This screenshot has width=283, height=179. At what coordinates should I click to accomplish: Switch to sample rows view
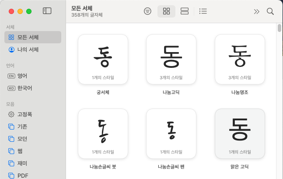coord(184,11)
